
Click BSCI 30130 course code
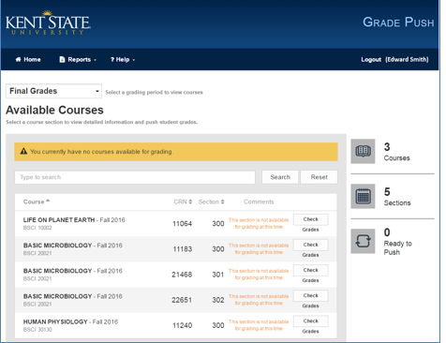click(37, 330)
